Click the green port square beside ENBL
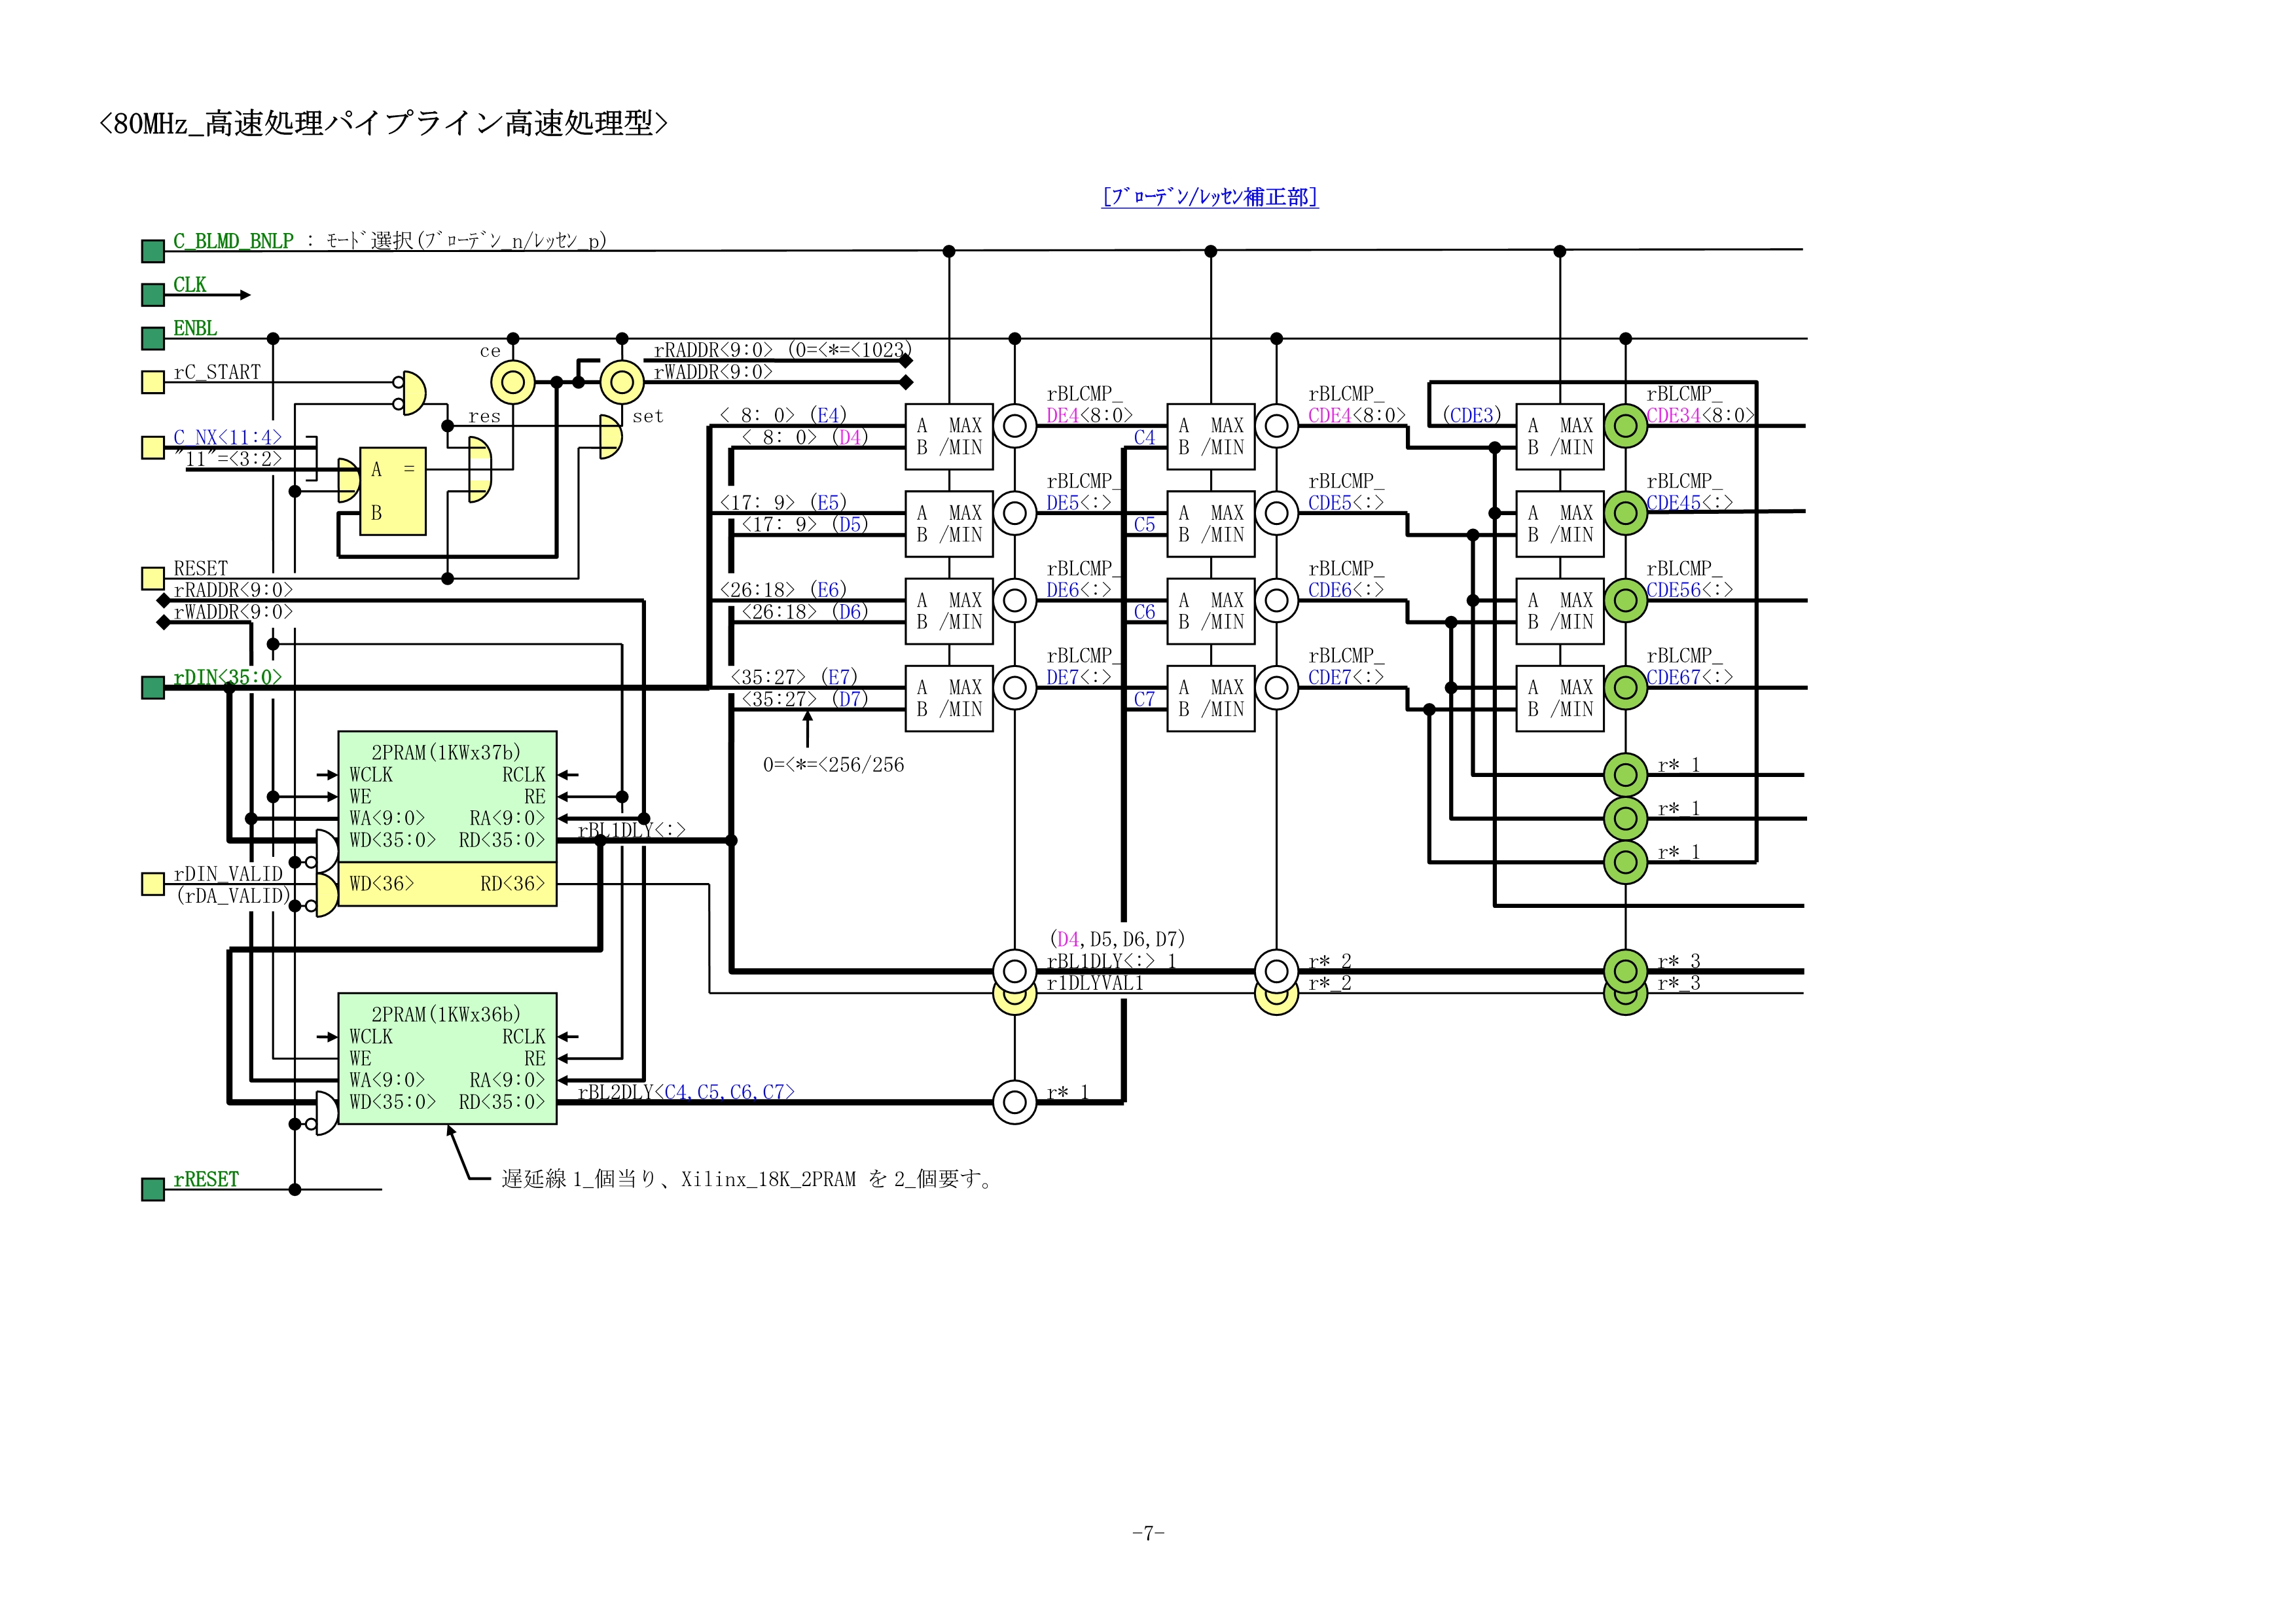The width and height of the screenshot is (2296, 1624). click(x=153, y=339)
